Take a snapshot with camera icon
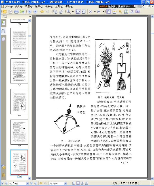 [x=138, y=12]
